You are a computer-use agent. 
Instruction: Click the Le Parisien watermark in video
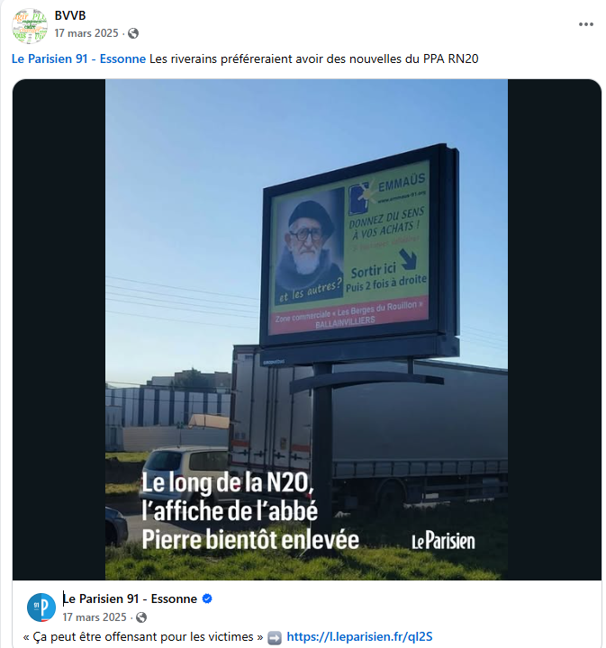pos(443,541)
